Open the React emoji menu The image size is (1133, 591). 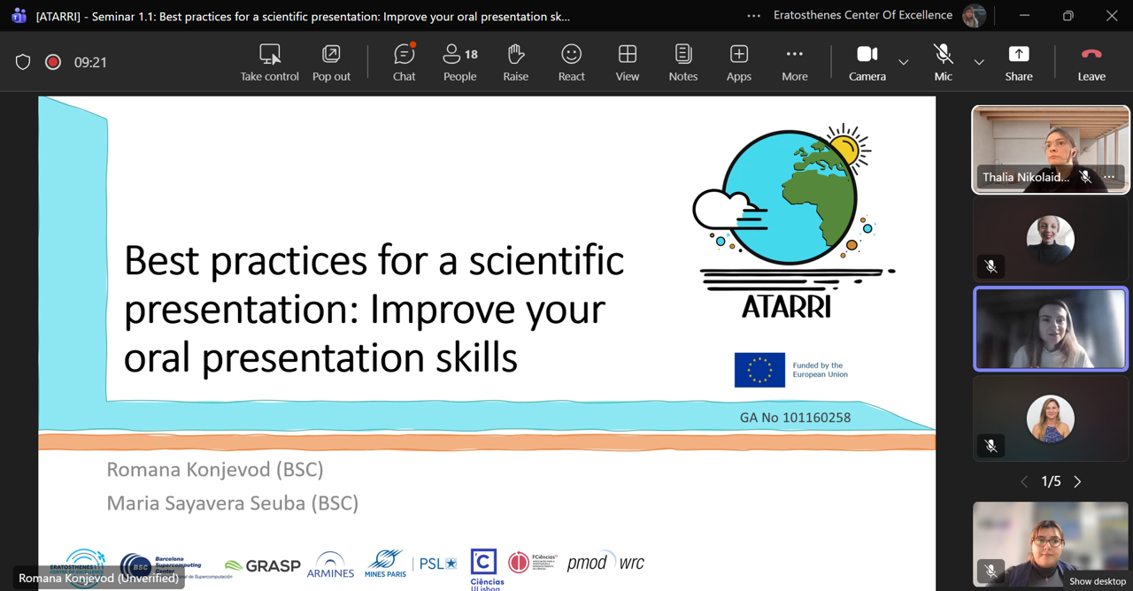coord(571,62)
